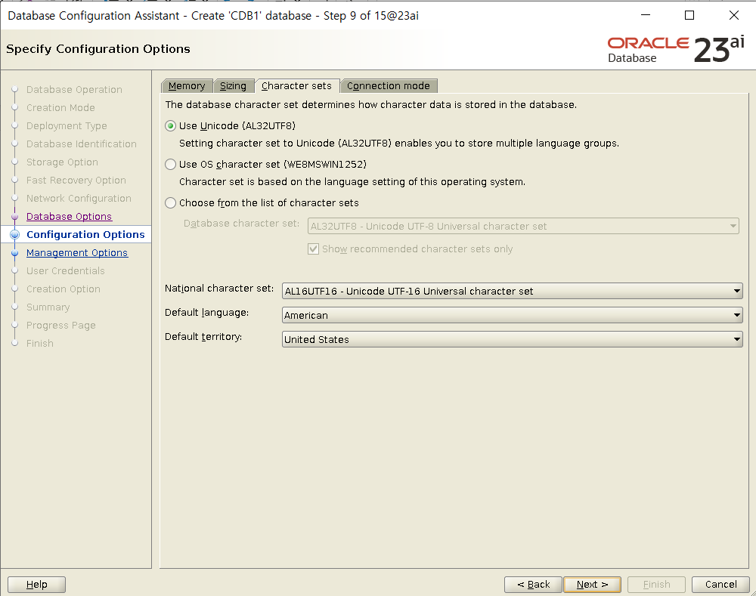The height and width of the screenshot is (596, 756).
Task: Click the Network Configuration step label
Action: click(79, 199)
